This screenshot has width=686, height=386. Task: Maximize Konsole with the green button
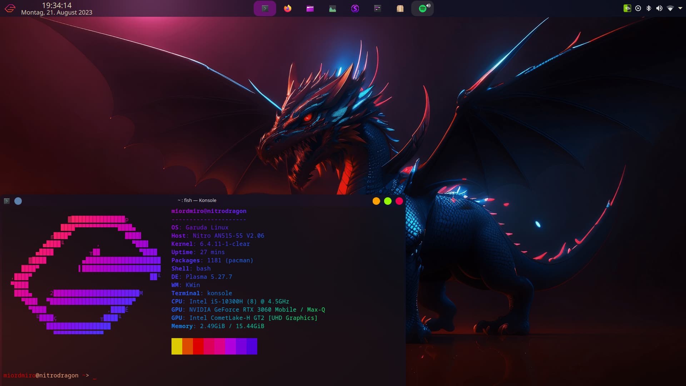[388, 201]
